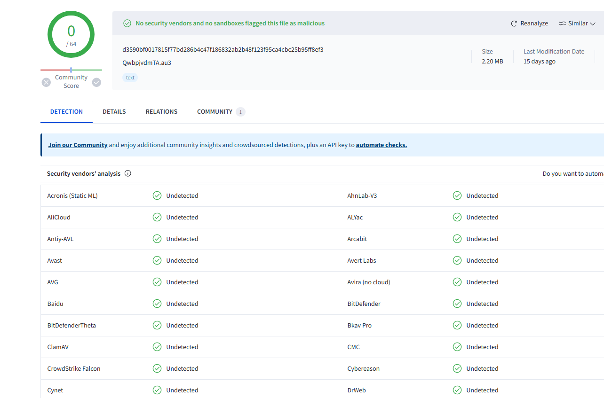Click the check icon in the CrowdStrike Falcon row
This screenshot has height=398, width=604.
pos(157,368)
